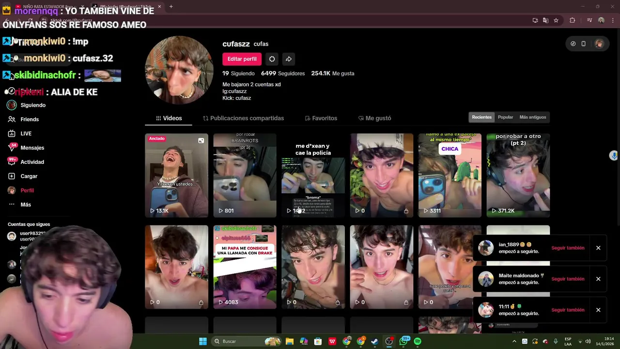The width and height of the screenshot is (620, 349).
Task: Open Actividad in the sidebar
Action: 26,162
